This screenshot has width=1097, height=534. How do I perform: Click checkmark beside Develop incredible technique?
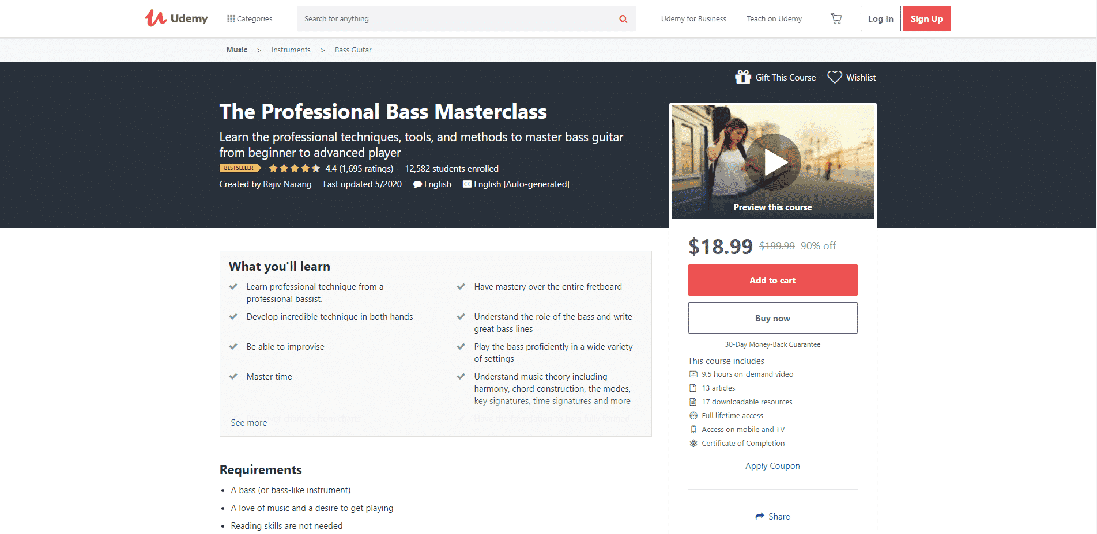click(233, 316)
